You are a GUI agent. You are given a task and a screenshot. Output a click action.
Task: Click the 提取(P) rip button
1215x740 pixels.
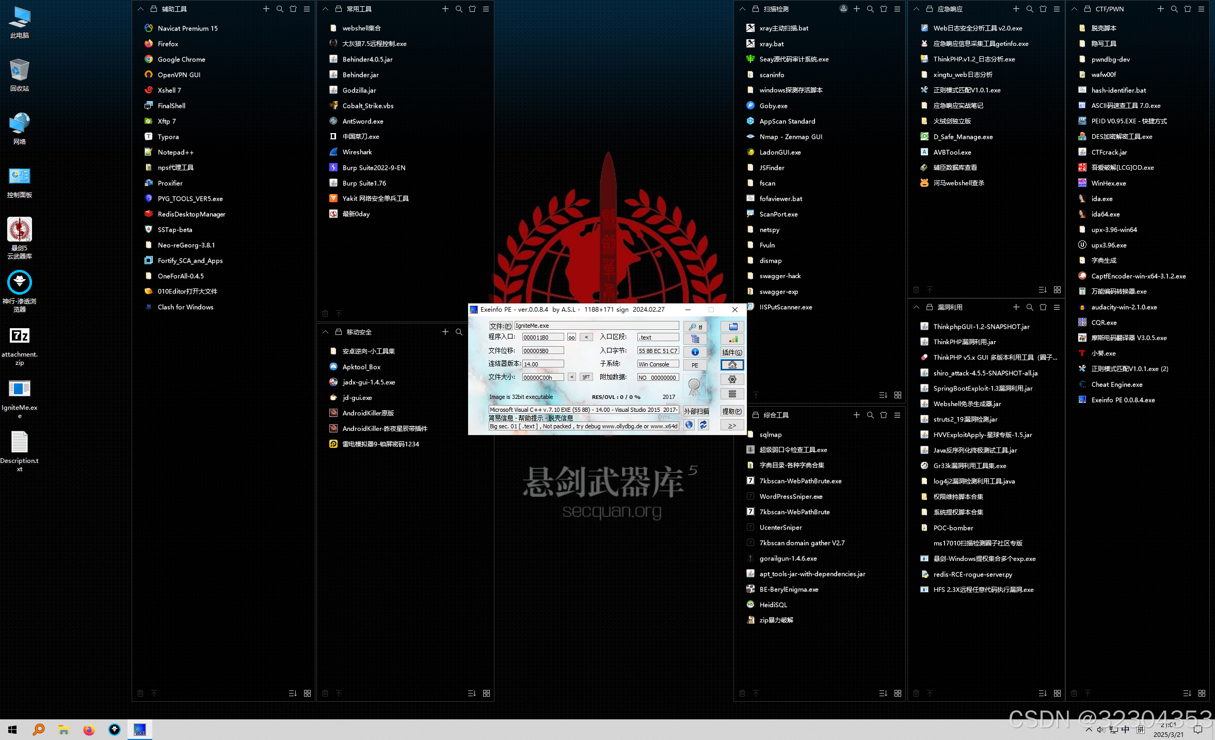tap(732, 411)
